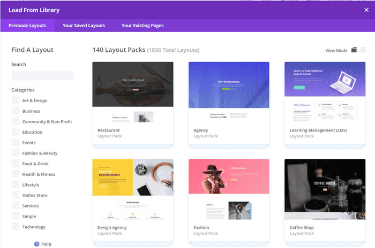Image resolution: width=375 pixels, height=248 pixels.
Task: Open the Design Agency layout thumbnail
Action: (133, 190)
